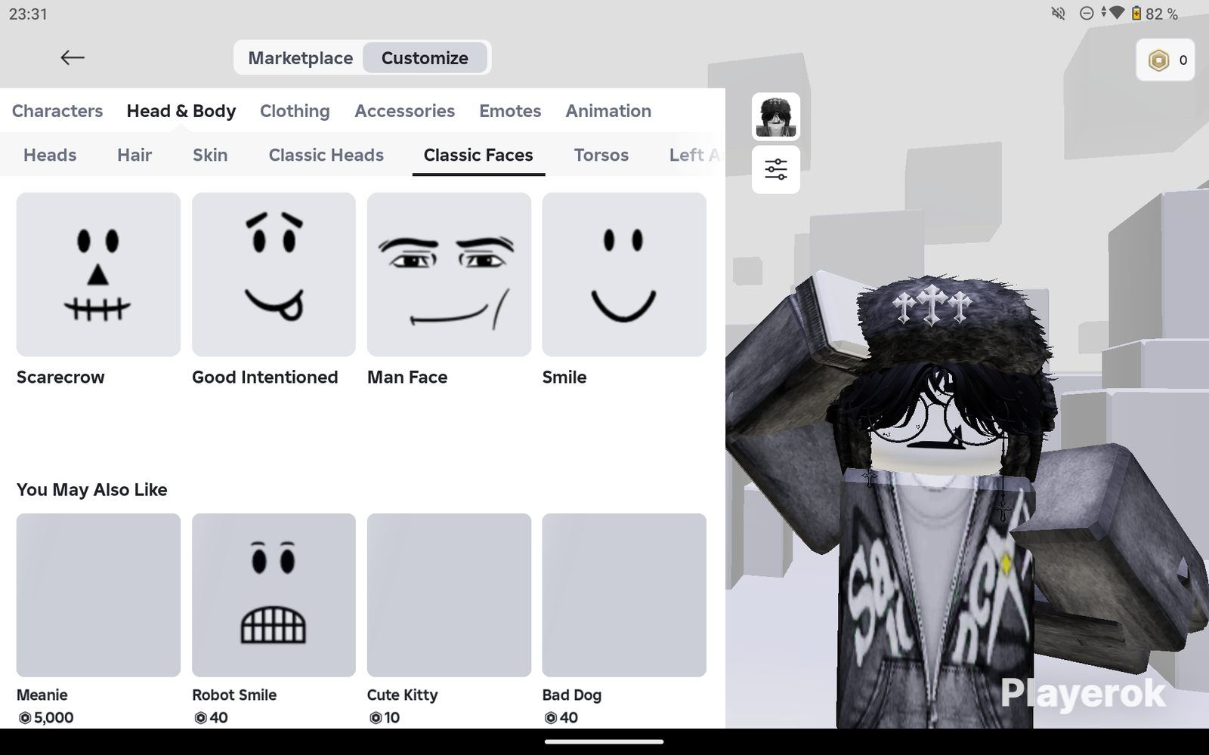Open the Bad Dog item thumbnail
Screen dimensions: 1209x755
click(x=624, y=595)
